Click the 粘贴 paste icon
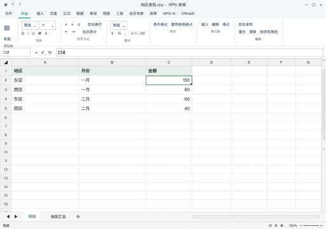The width and height of the screenshot is (326, 229). pos(7,28)
